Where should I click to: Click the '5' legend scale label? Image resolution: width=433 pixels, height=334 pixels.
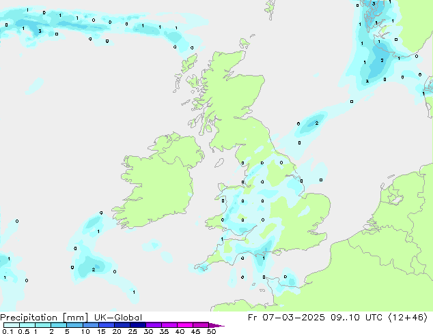click(67, 331)
